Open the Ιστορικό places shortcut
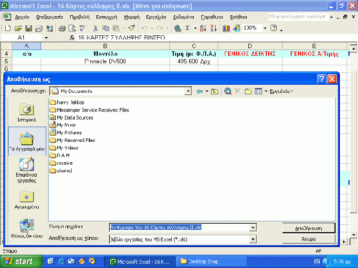 (x=27, y=113)
